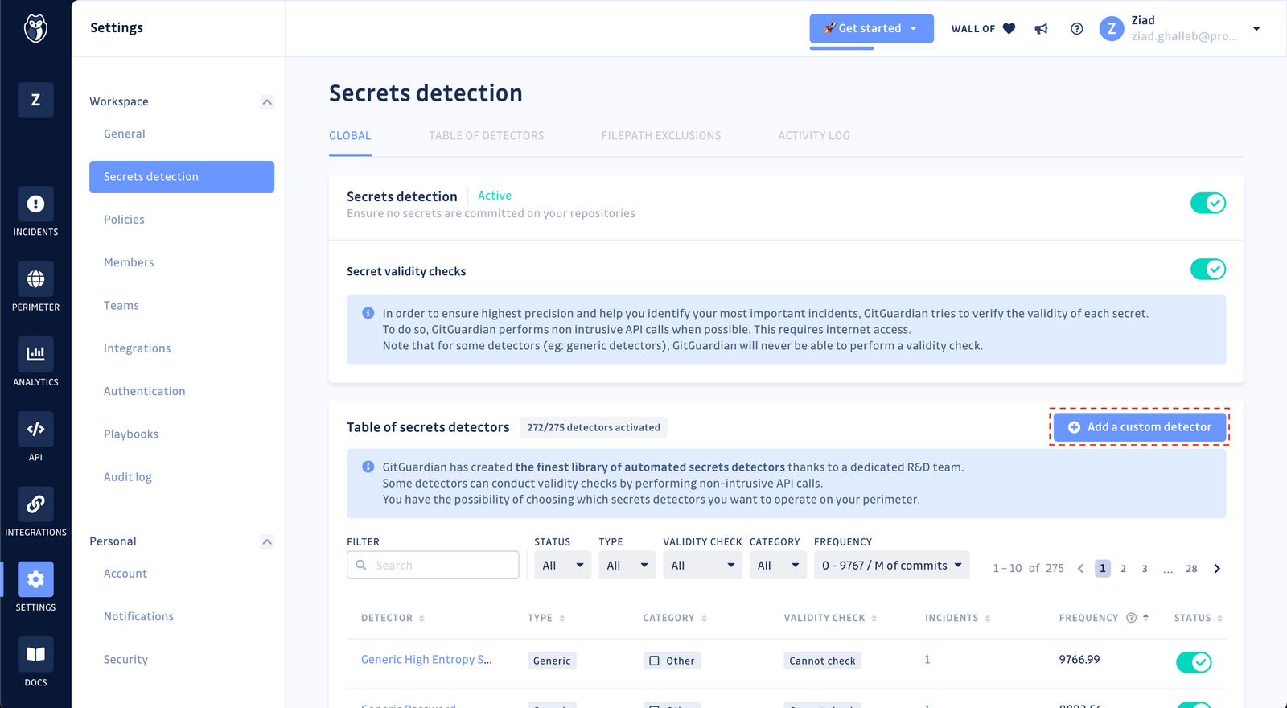Click the Ziad user avatar
This screenshot has height=708, width=1287.
coord(1111,29)
